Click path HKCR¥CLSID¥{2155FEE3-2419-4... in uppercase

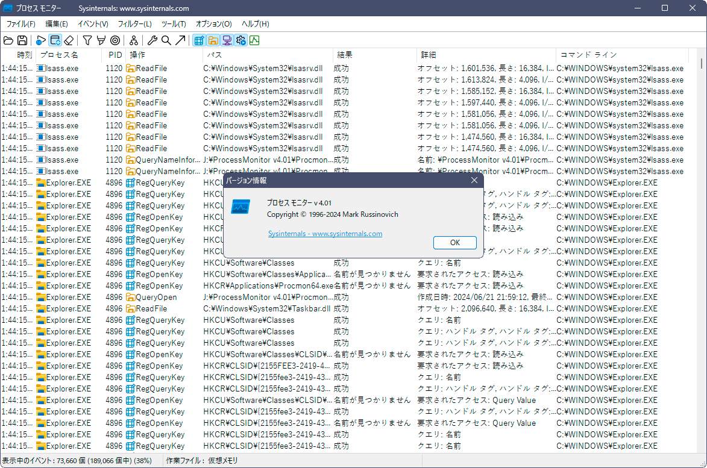pyautogui.click(x=266, y=366)
